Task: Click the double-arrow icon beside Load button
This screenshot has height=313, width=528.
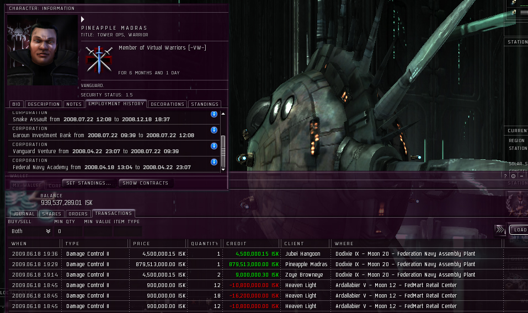Action: tap(500, 230)
